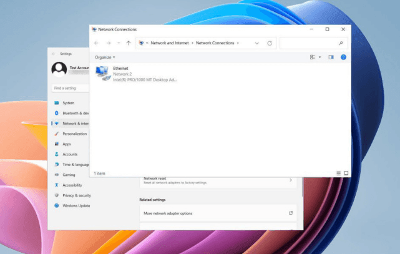This screenshot has height=254, width=400.
Task: Refresh the Network Connections view
Action: [270, 43]
